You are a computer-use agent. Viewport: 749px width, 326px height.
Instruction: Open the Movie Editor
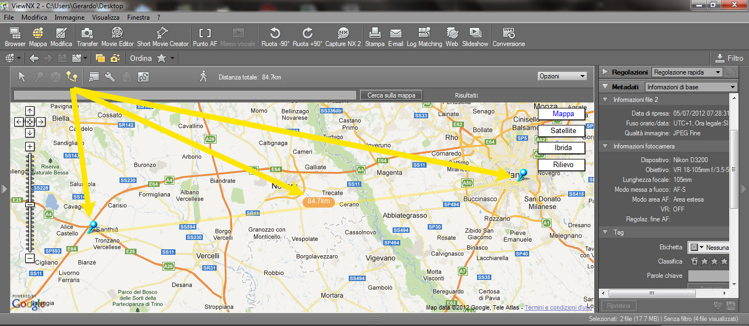117,37
